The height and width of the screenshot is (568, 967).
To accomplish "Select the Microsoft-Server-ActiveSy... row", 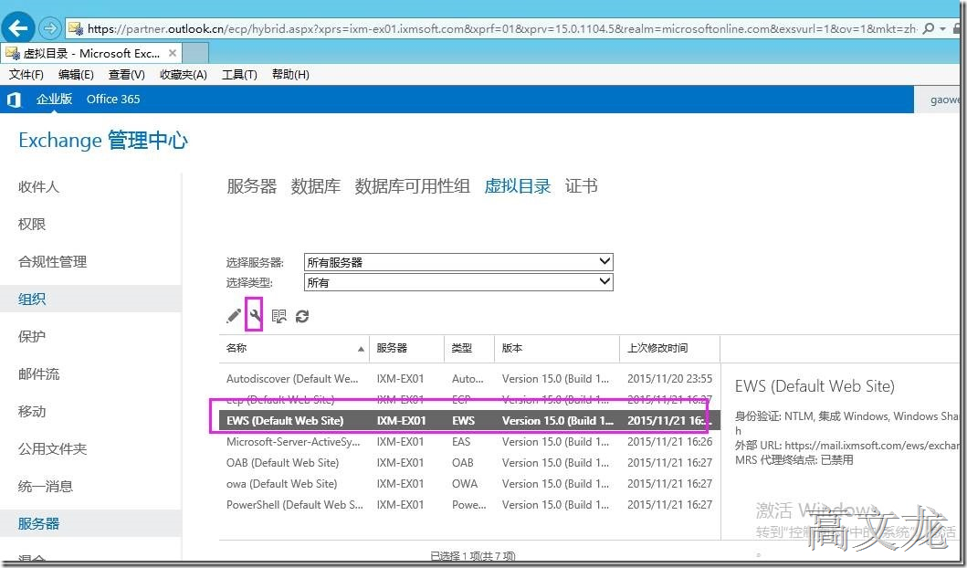I will coord(469,442).
